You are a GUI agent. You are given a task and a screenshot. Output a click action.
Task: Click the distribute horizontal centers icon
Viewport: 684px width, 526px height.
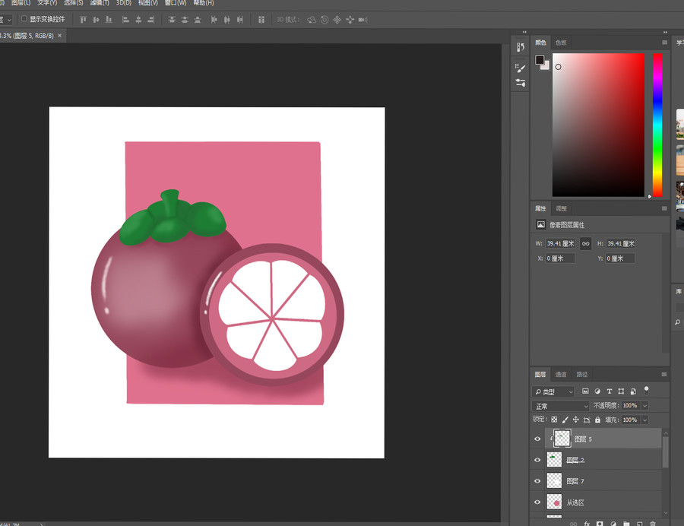coord(227,20)
